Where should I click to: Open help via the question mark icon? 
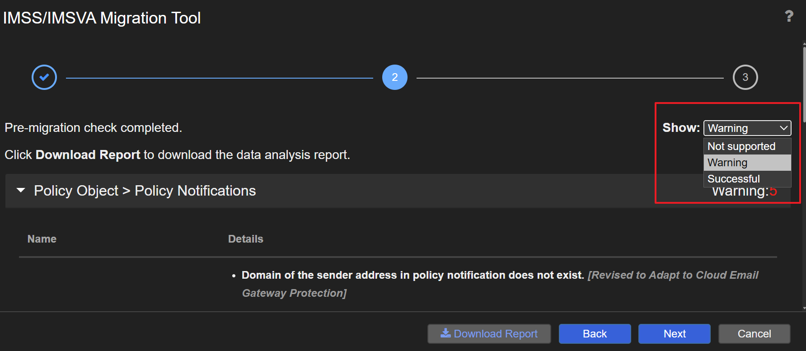(789, 16)
